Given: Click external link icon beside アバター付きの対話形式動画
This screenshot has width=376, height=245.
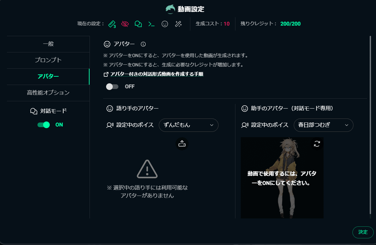Looking at the screenshot, I should 106,74.
